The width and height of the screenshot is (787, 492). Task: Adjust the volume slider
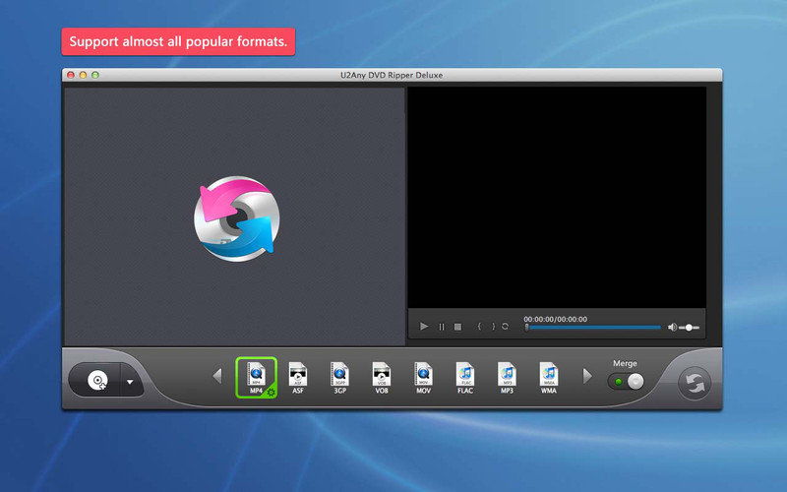point(690,328)
